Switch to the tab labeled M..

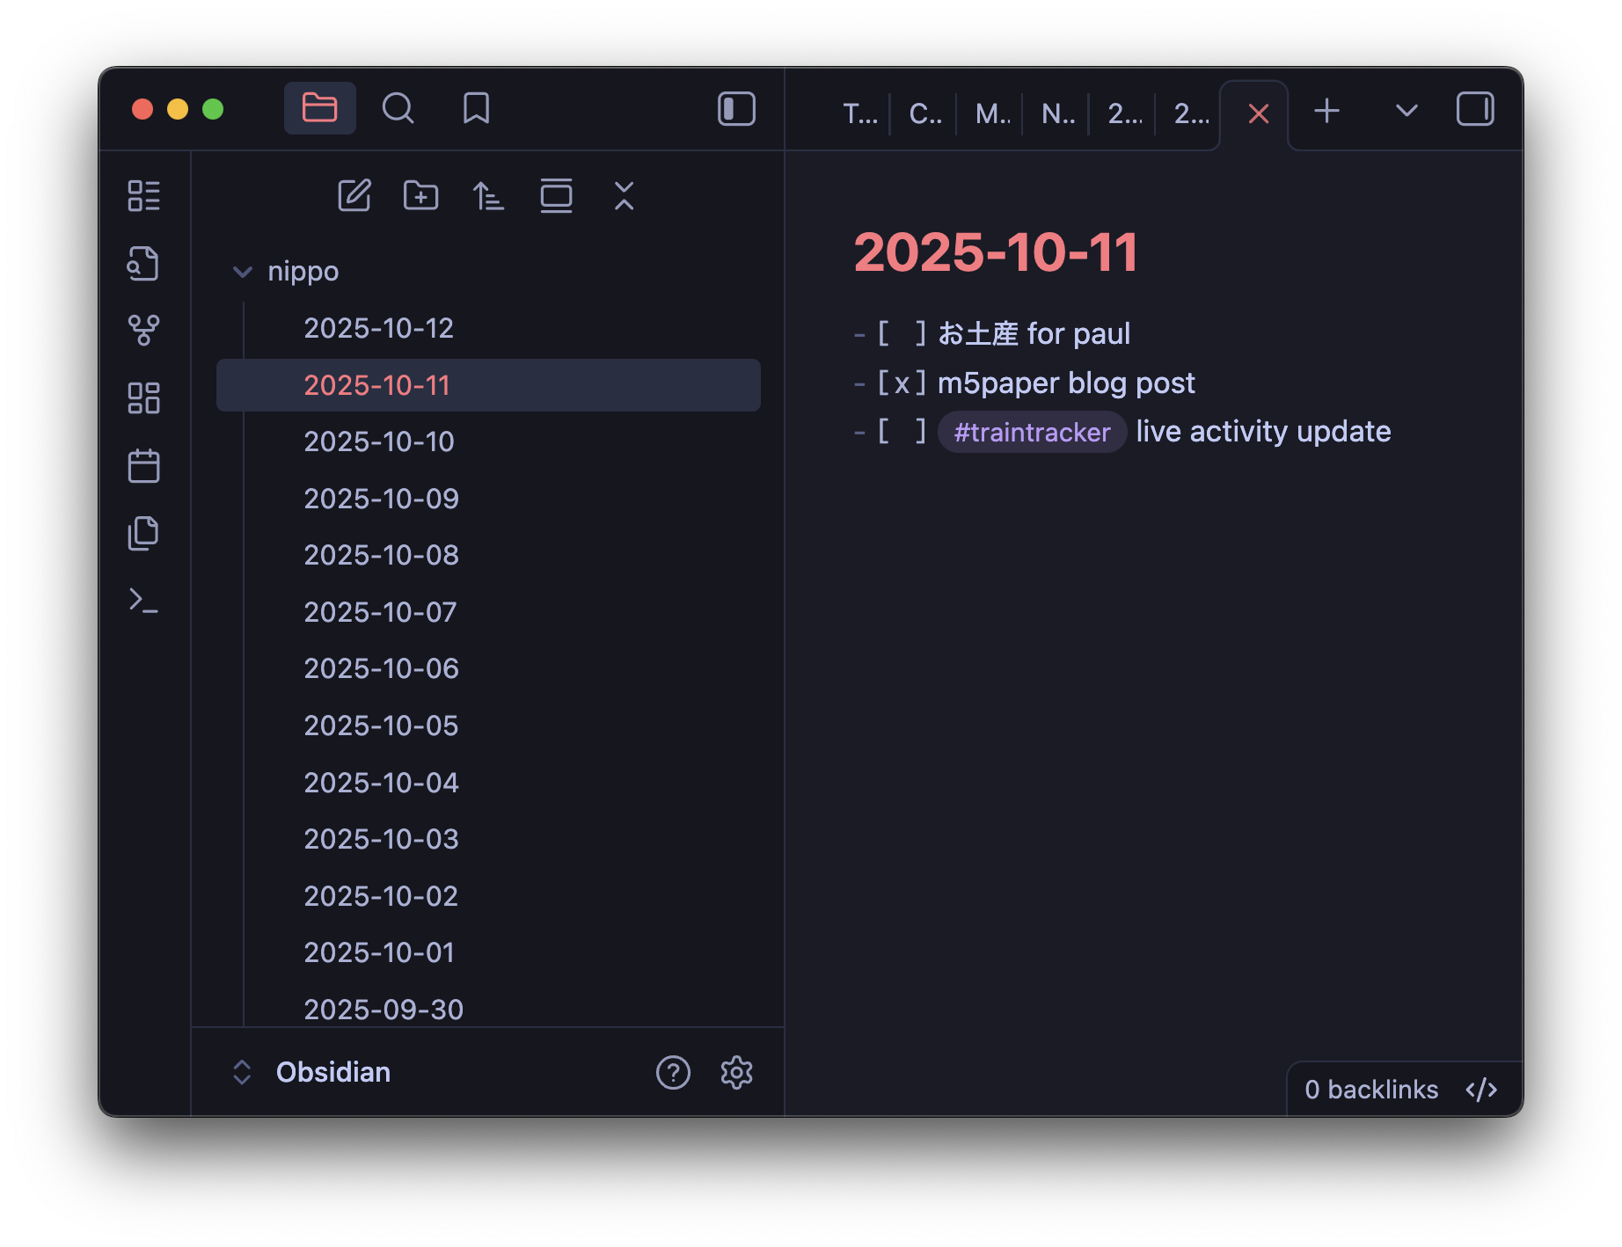tap(992, 113)
